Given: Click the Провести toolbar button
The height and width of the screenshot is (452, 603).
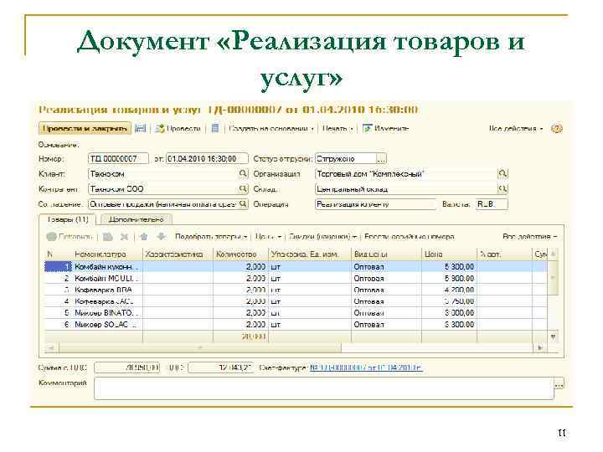Looking at the screenshot, I should (x=178, y=128).
